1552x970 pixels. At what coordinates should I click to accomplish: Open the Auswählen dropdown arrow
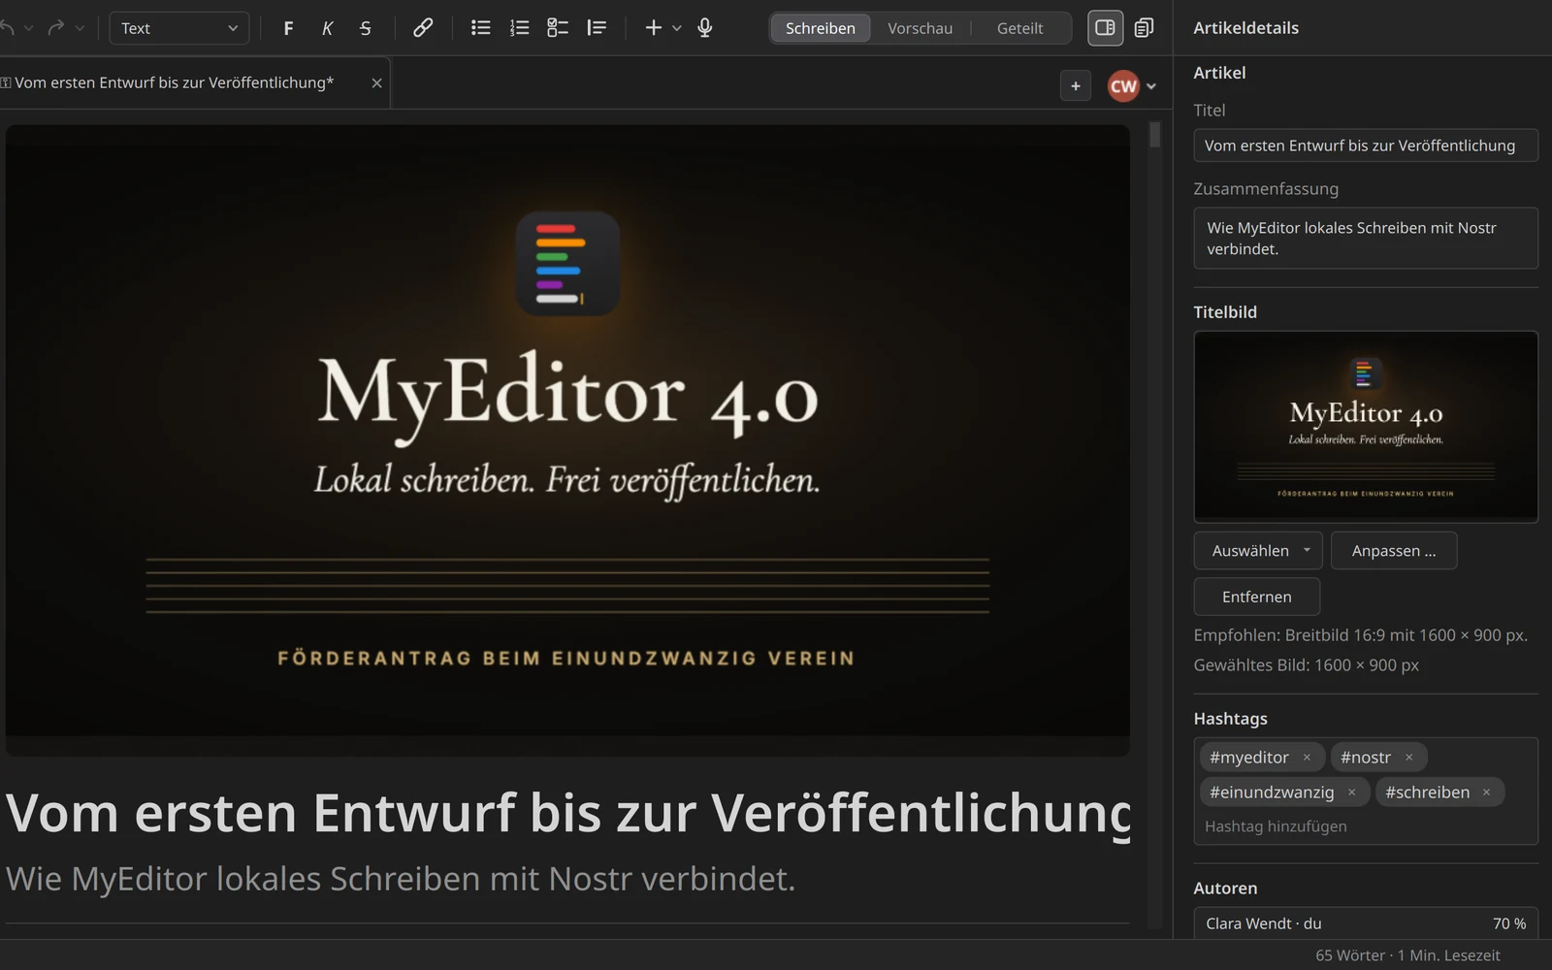[1307, 550]
